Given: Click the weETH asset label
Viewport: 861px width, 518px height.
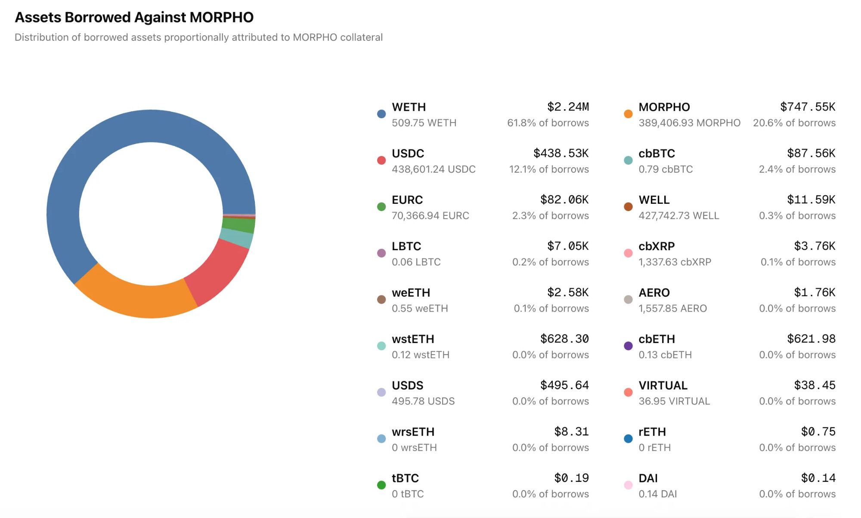Looking at the screenshot, I should (411, 293).
